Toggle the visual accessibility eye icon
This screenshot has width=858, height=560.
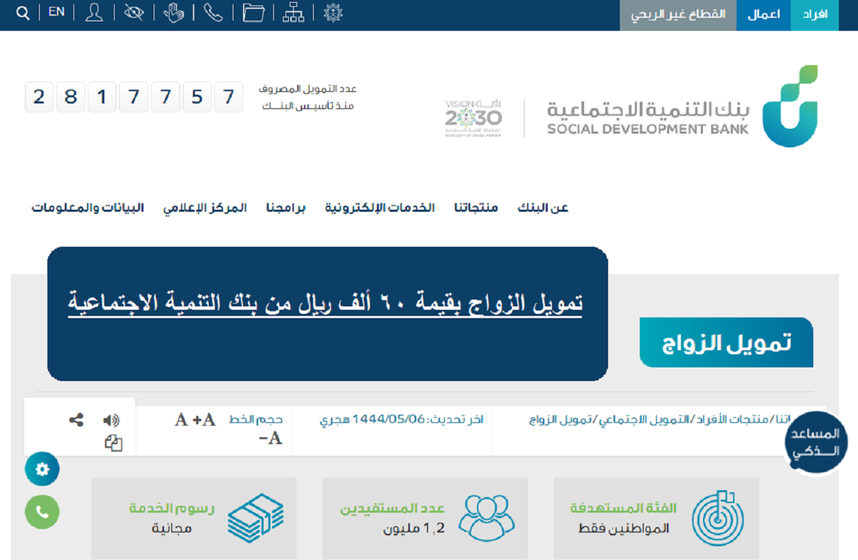pos(134,13)
